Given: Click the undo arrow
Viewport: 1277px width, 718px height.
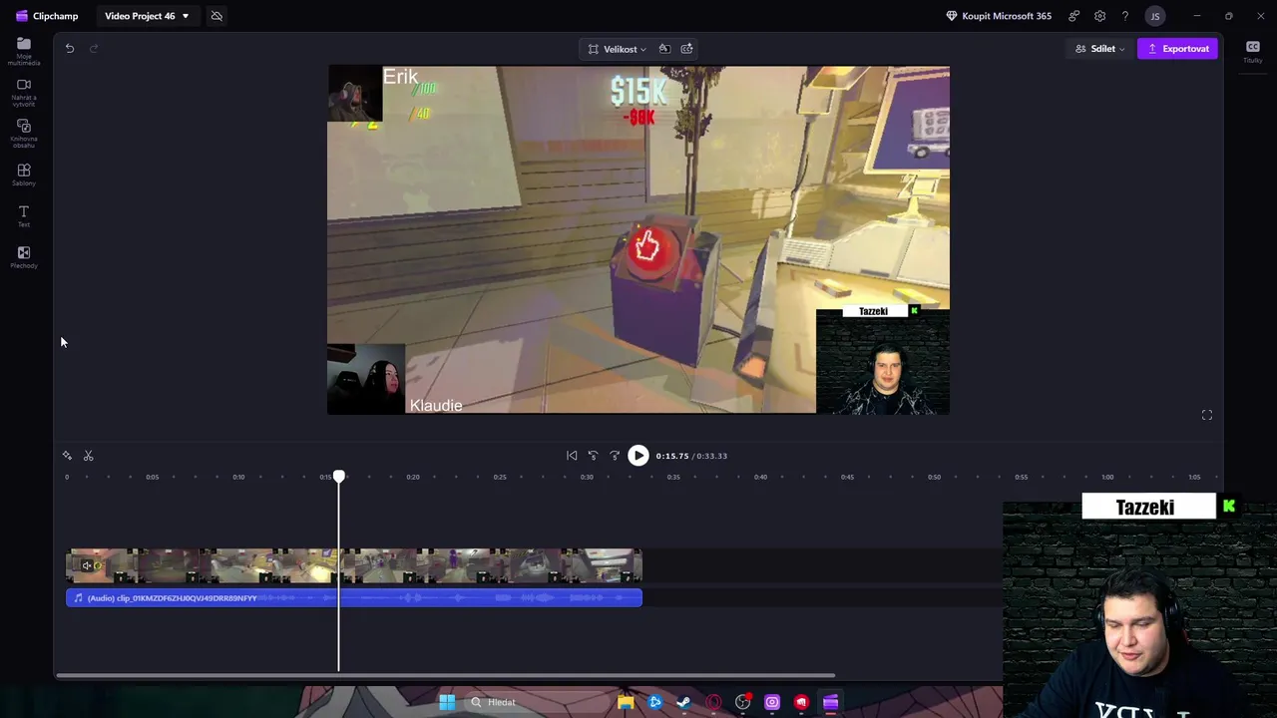Looking at the screenshot, I should 70,48.
